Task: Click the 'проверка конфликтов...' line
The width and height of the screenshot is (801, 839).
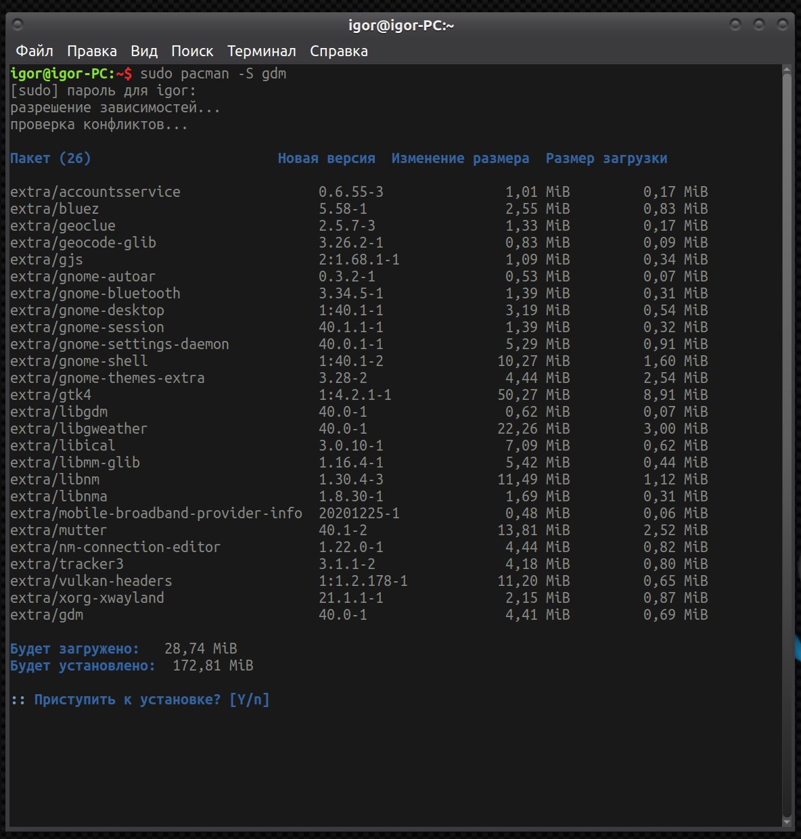Action: point(99,124)
